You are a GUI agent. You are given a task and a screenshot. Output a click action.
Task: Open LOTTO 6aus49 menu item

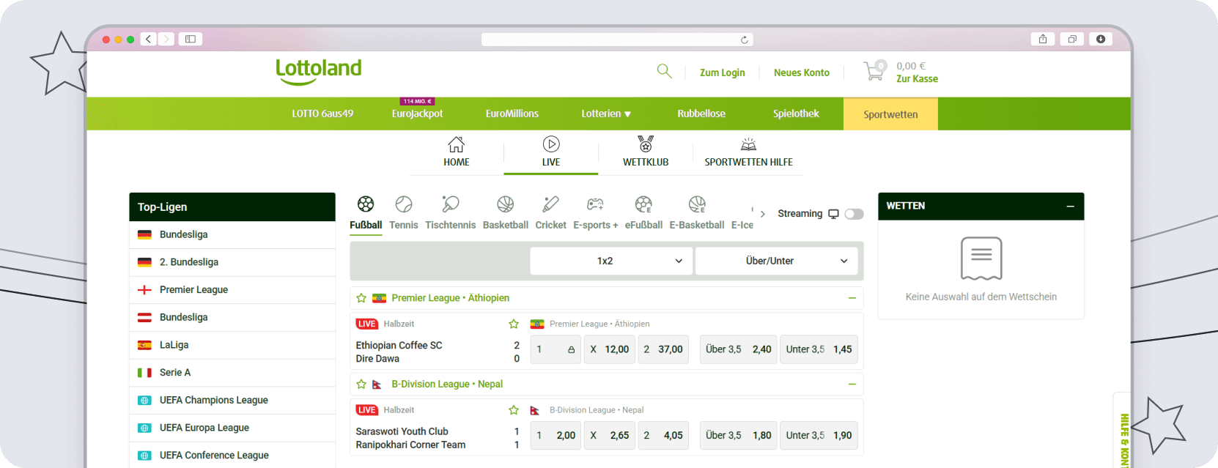(322, 114)
